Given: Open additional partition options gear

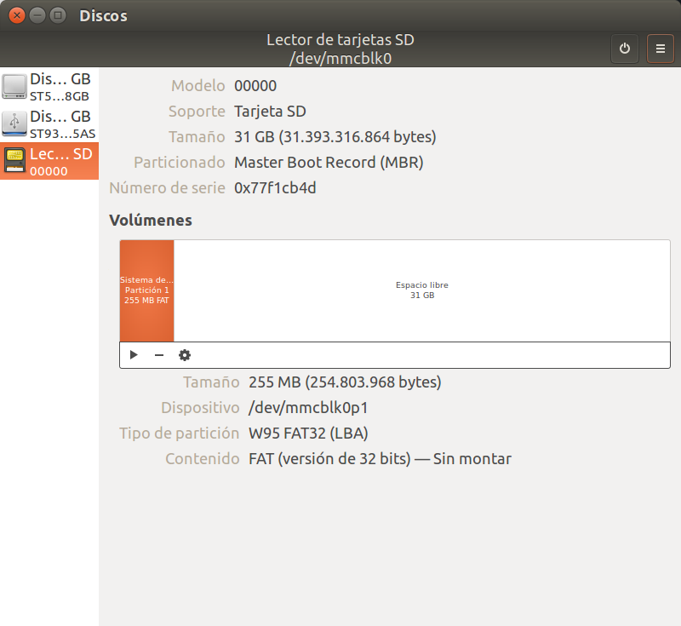Looking at the screenshot, I should [x=185, y=355].
